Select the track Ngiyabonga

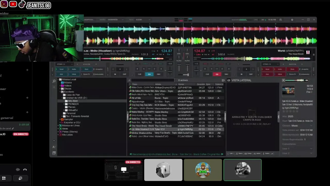pyautogui.click(x=177, y=102)
